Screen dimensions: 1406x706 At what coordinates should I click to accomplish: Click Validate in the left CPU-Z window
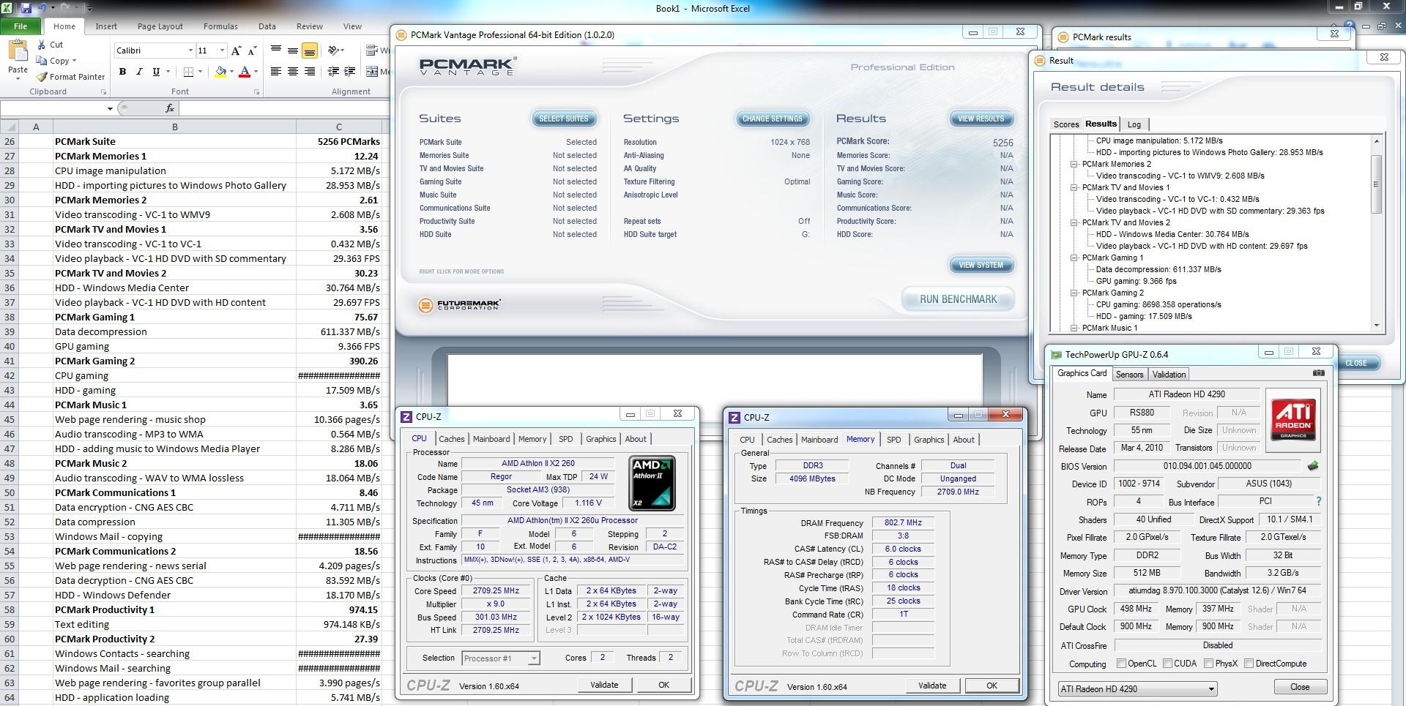click(604, 685)
